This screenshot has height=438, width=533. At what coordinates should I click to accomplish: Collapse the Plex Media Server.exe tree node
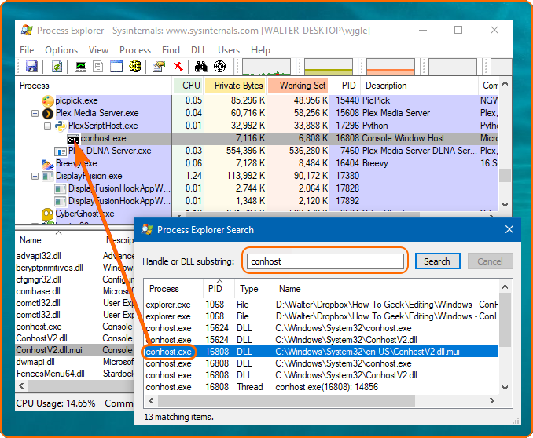tap(35, 113)
